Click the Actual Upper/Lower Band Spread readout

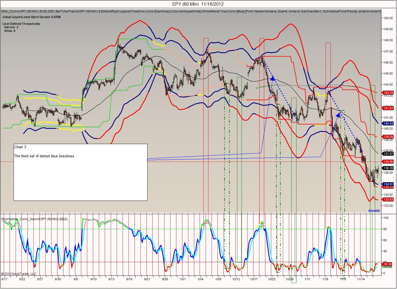point(31,17)
